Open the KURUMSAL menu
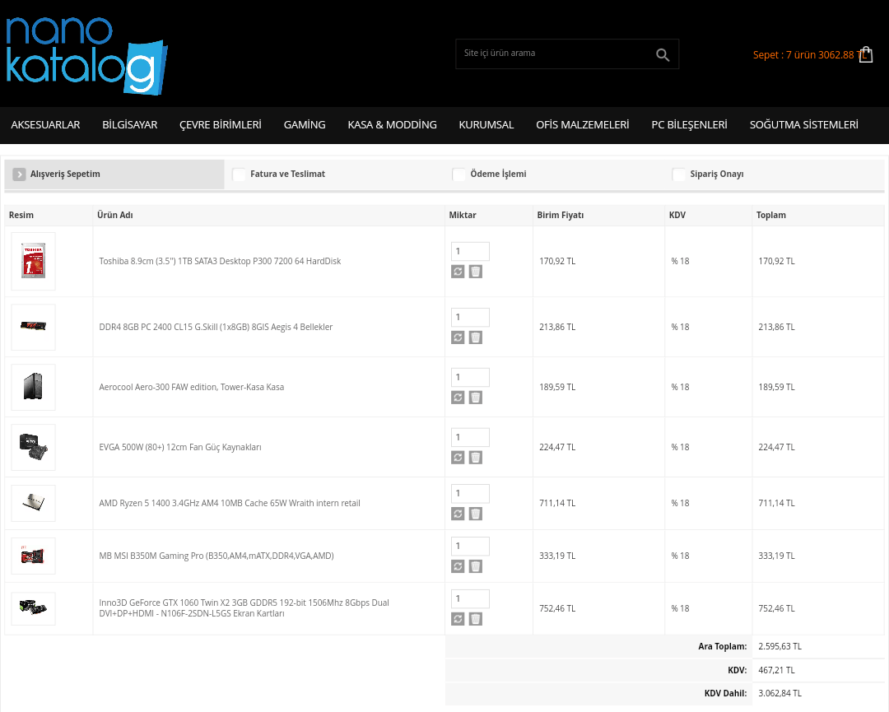Screen dimensions: 889x712 (486, 125)
